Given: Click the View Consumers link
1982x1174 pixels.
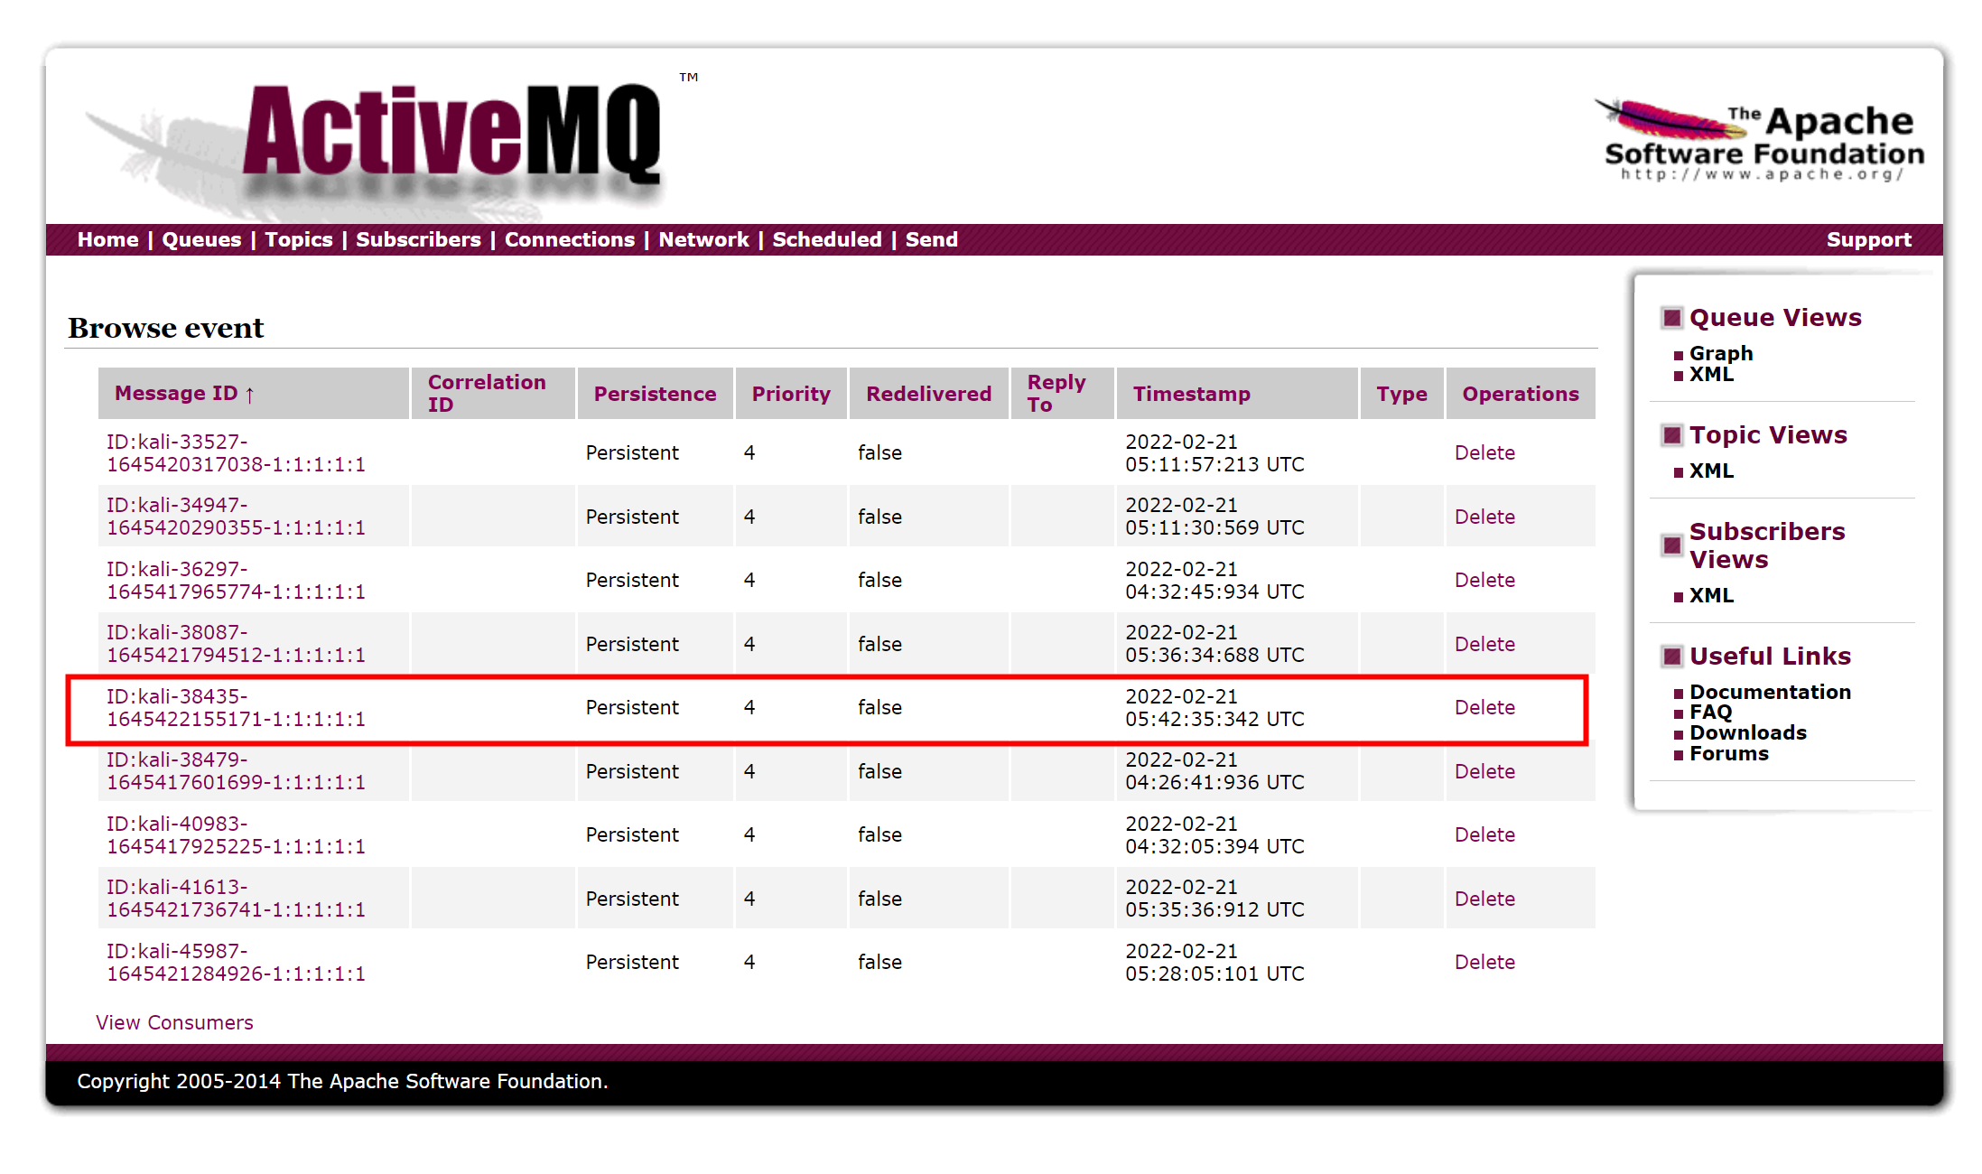Looking at the screenshot, I should 174,1022.
